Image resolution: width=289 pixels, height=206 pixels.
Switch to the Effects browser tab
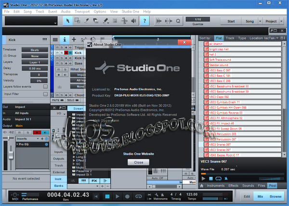tap(233, 186)
